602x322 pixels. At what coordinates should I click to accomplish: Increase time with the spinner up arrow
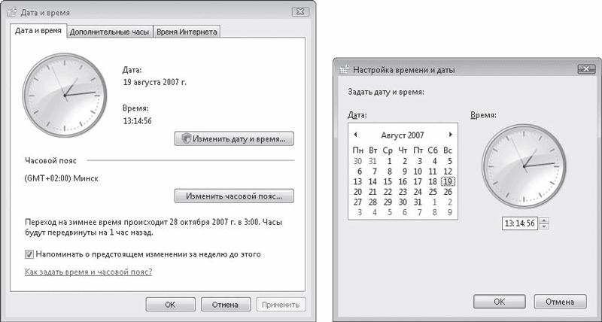click(544, 220)
